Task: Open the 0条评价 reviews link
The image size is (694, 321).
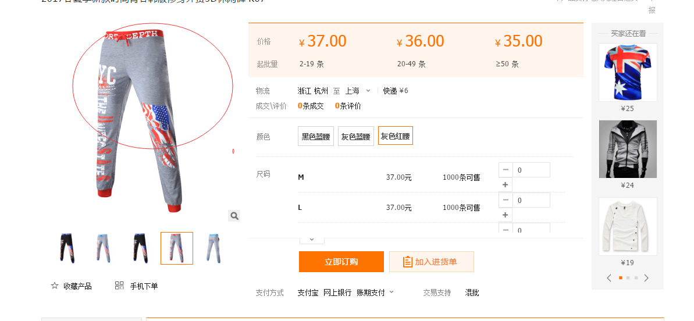Action: (x=348, y=106)
